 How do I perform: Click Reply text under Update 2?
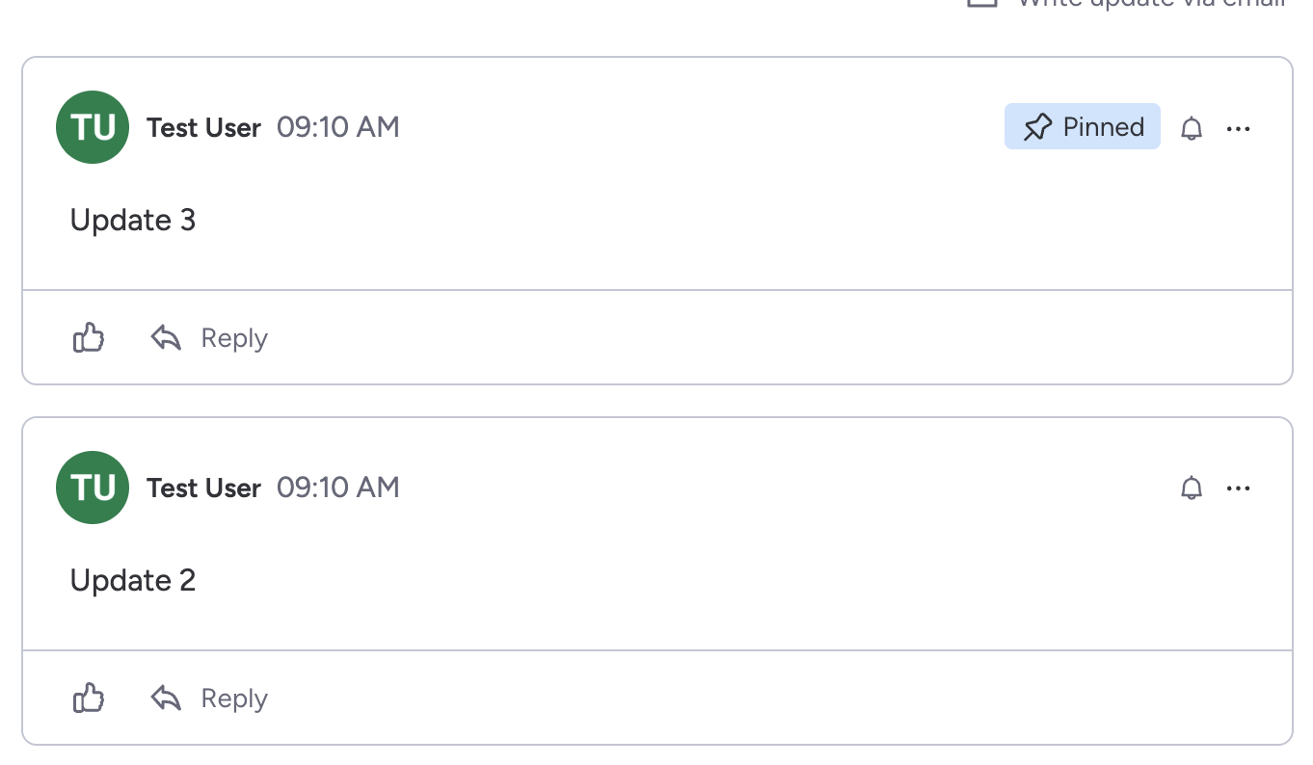coord(234,699)
